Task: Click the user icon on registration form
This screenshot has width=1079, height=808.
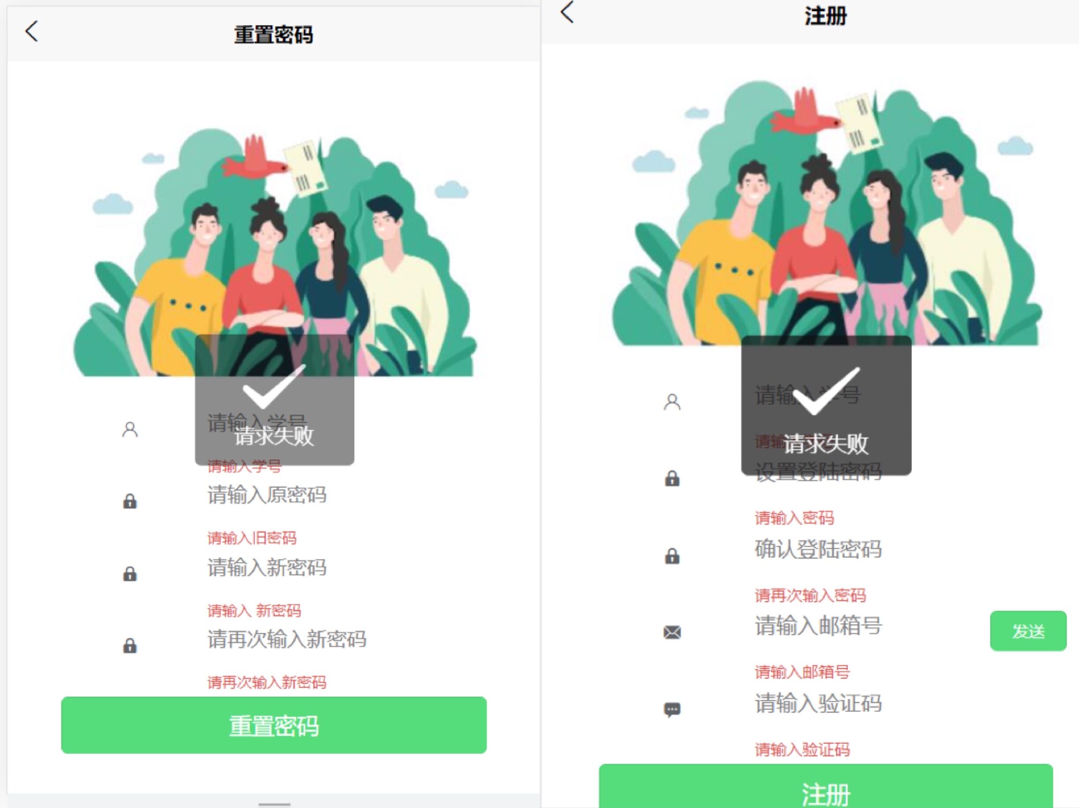Action: 672,402
